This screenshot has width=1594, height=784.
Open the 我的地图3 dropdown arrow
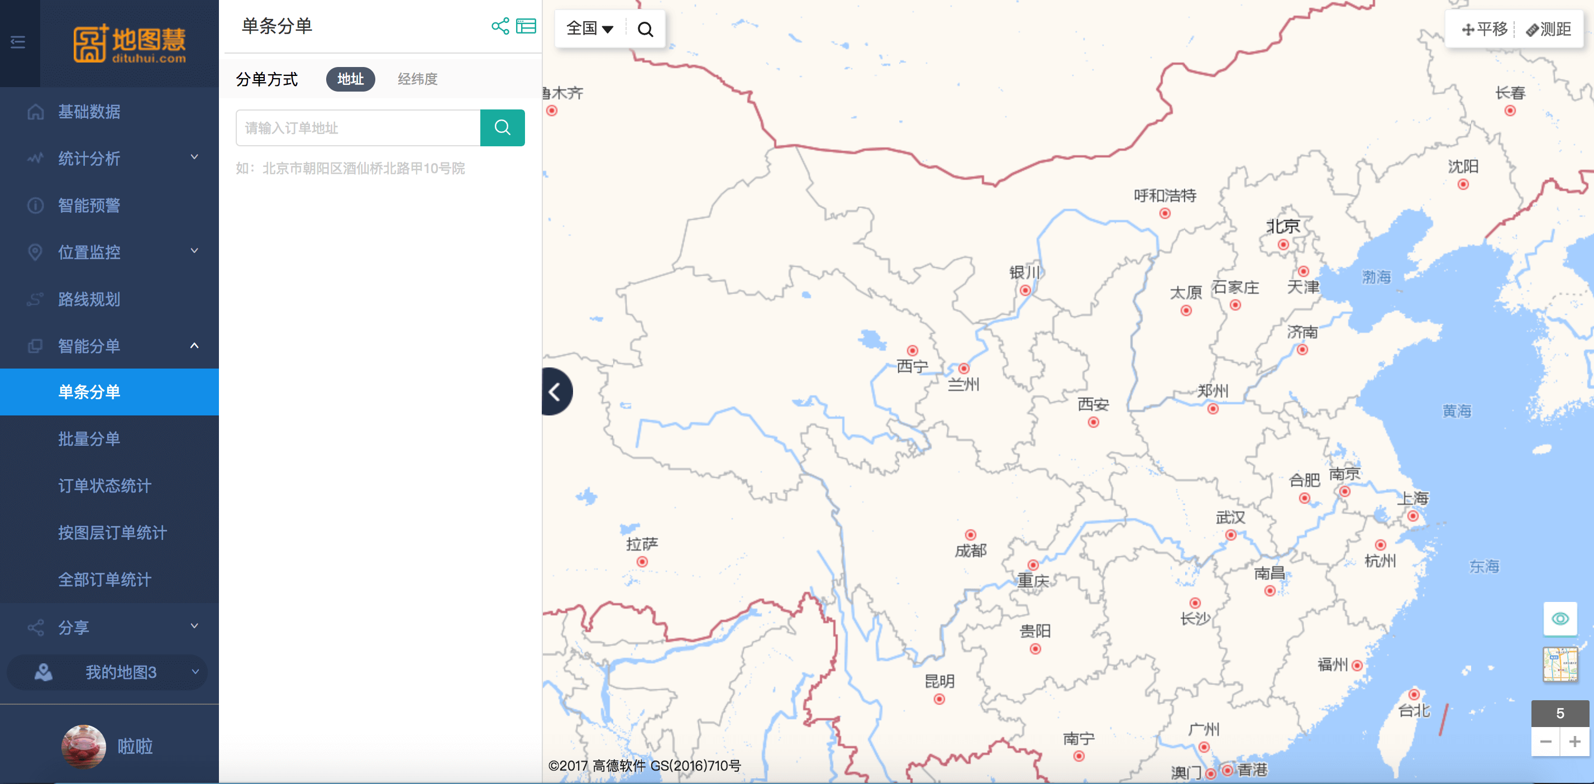195,672
